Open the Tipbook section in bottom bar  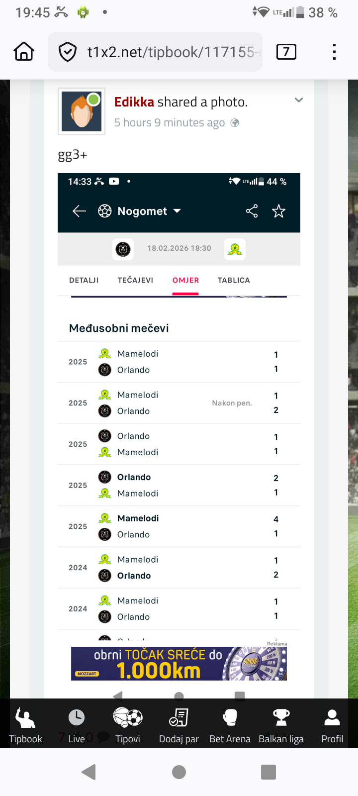(25, 725)
